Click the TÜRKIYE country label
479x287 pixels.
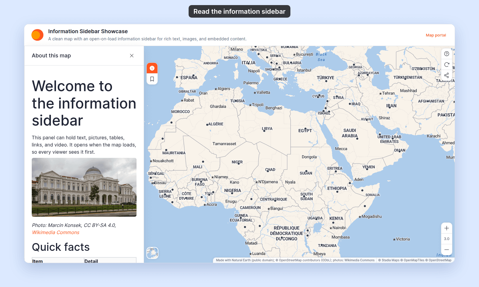(325, 78)
